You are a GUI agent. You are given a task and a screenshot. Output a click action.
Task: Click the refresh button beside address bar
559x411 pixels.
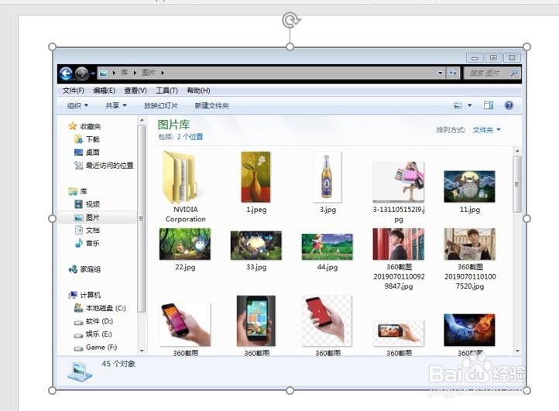(453, 73)
